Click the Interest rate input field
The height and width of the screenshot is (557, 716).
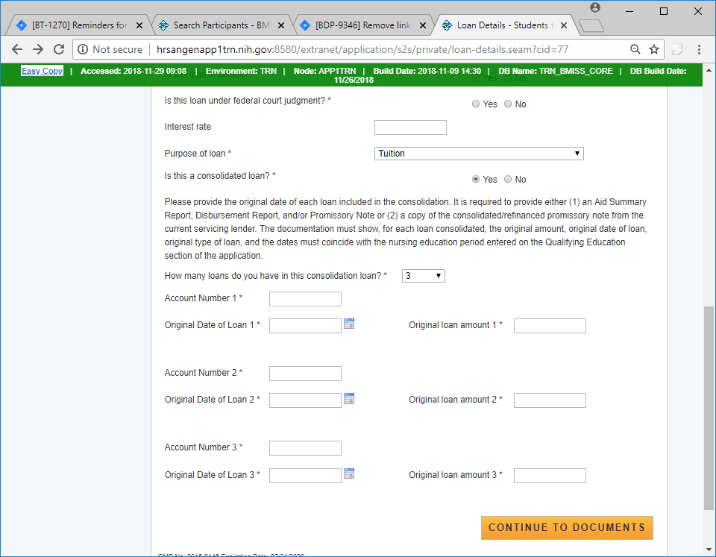pos(410,128)
